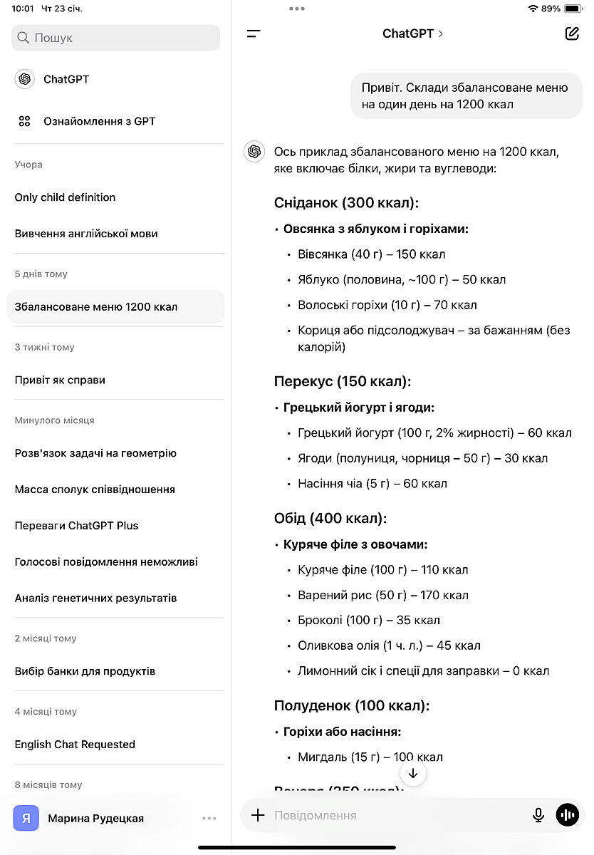This screenshot has height=855, width=594.
Task: Open the ChatGPT model selector chevron
Action: (441, 33)
